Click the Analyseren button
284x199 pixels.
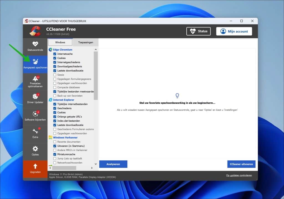coord(113,164)
